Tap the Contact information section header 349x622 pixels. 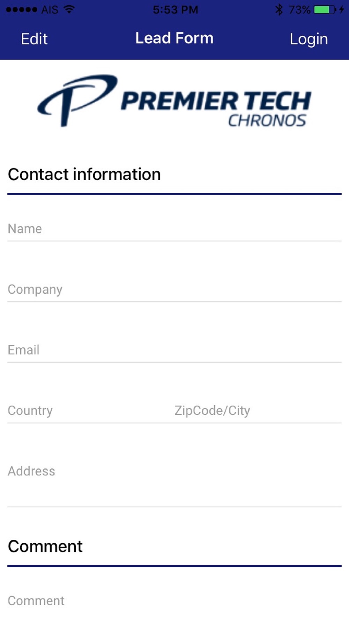tap(84, 174)
